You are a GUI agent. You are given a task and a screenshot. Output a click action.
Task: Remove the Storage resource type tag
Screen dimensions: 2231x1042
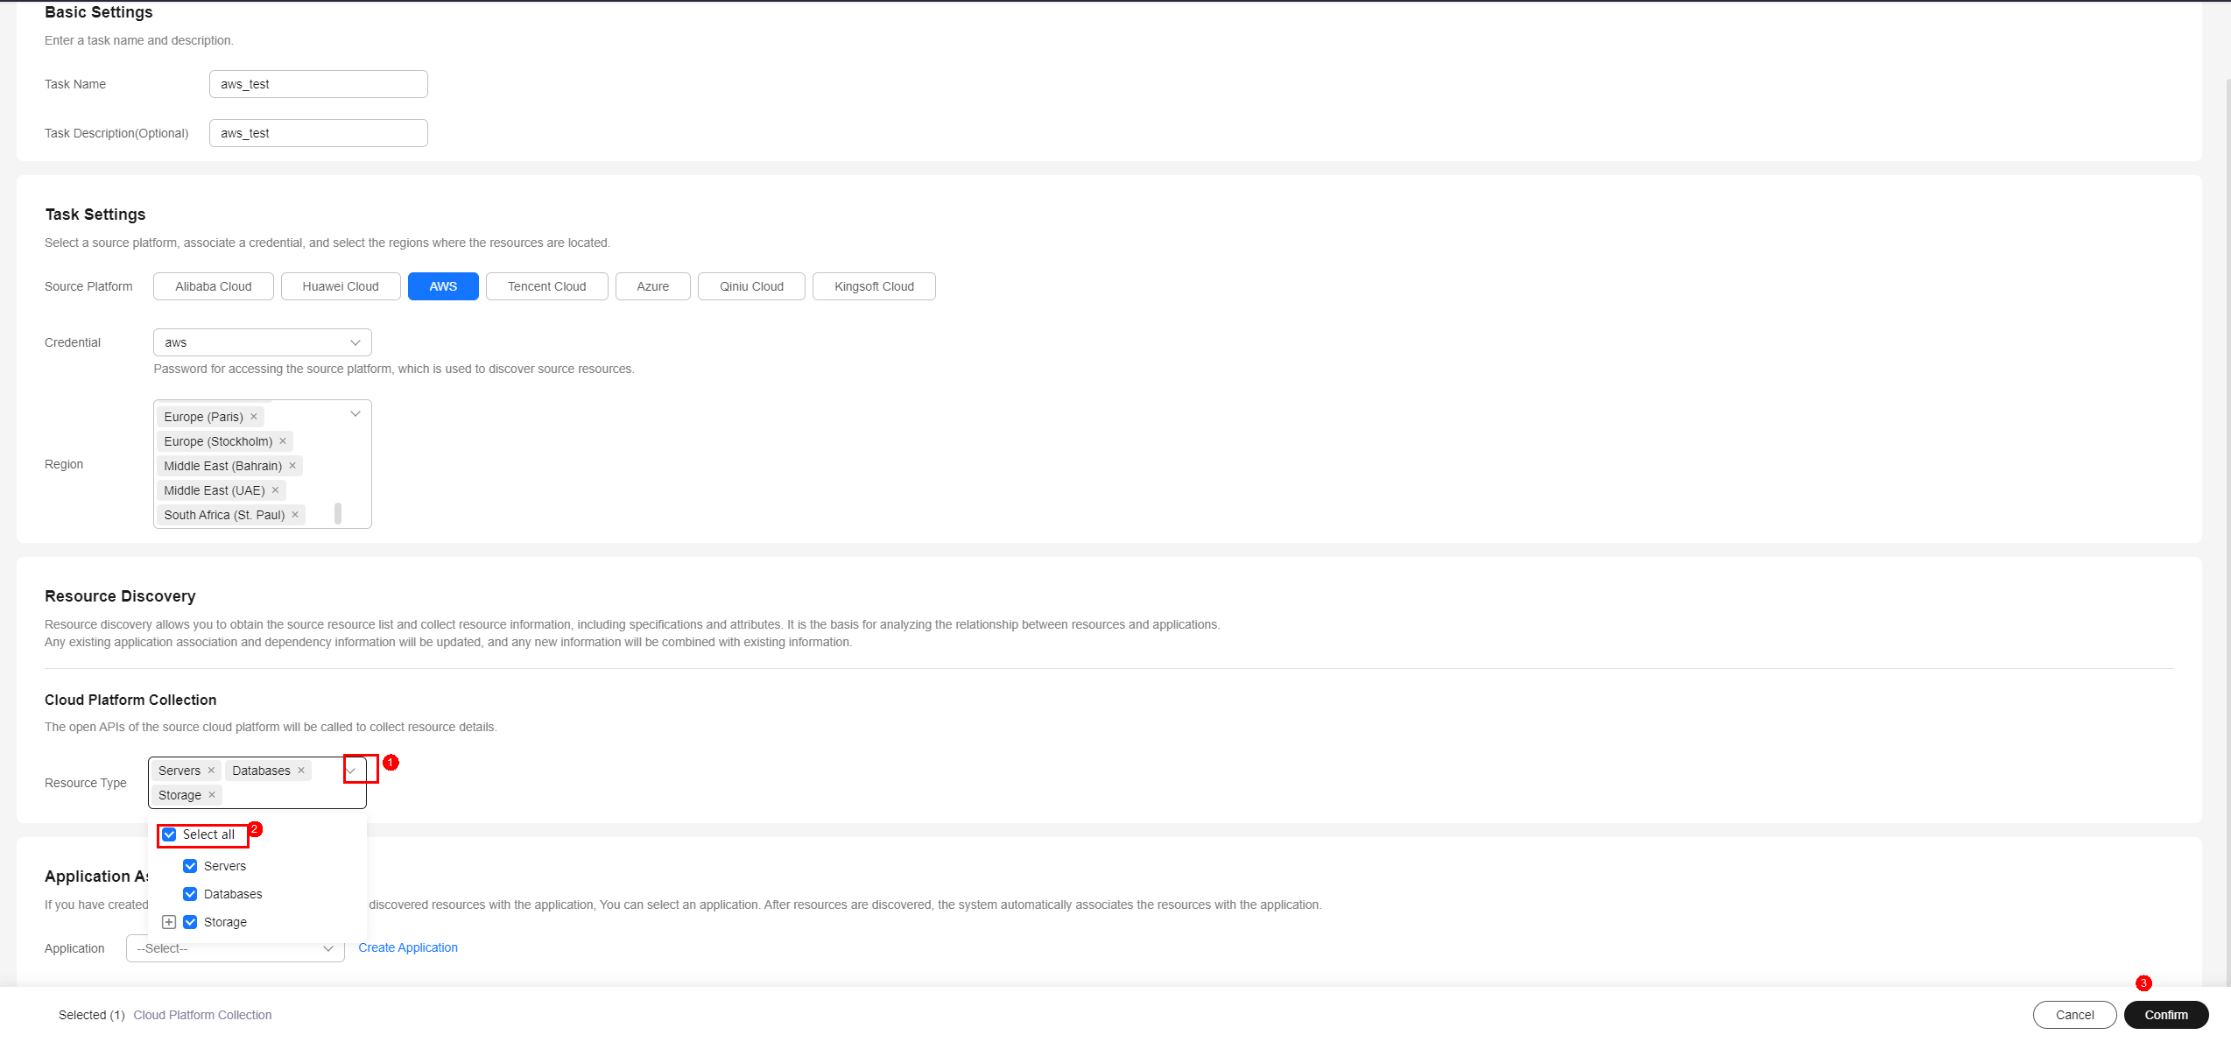212,795
